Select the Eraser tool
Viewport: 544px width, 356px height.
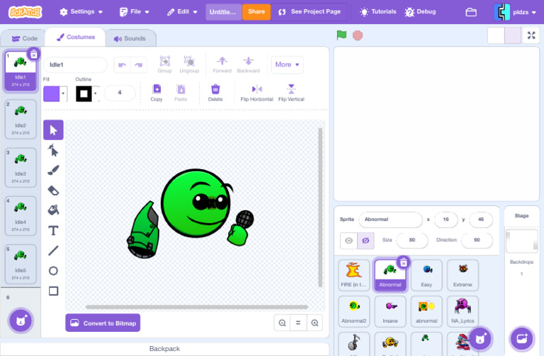(53, 190)
